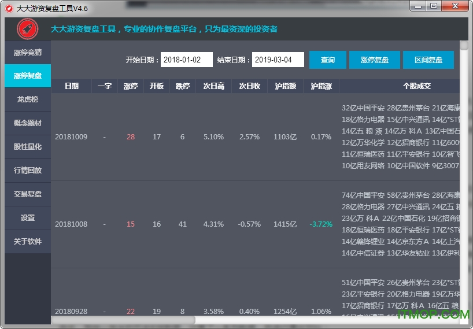
Task: Click the red rocket logo icon
Action: (27, 29)
